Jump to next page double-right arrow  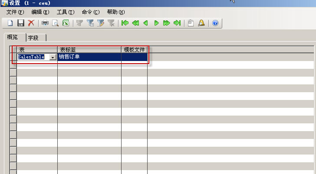(x=167, y=23)
